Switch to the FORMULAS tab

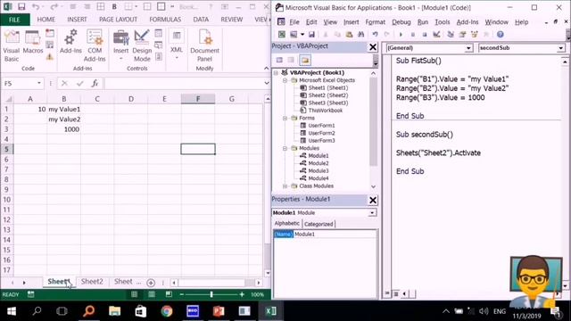[x=165, y=20]
